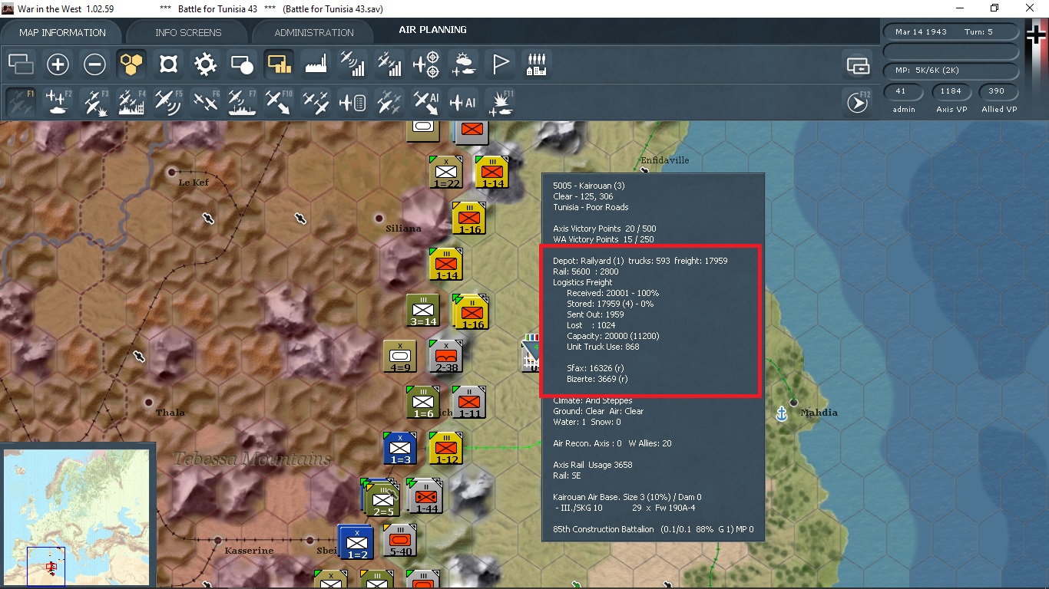The width and height of the screenshot is (1049, 589).
Task: Select the F7 naval patrol directive icon
Action: [242, 101]
